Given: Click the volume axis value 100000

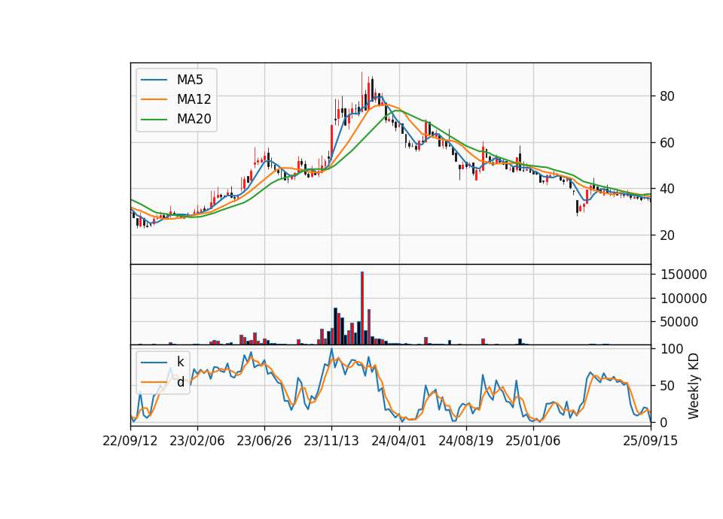Looking at the screenshot, I should pos(683,299).
